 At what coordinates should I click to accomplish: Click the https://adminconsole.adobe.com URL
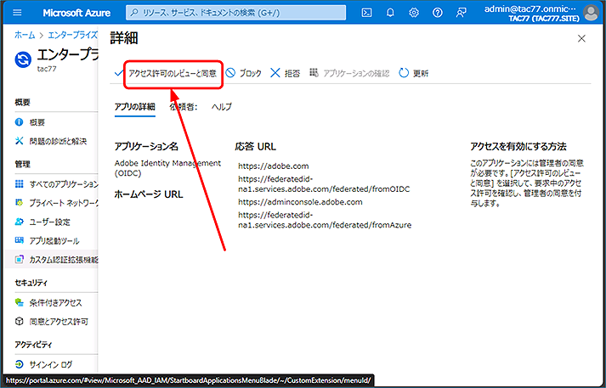tap(300, 202)
